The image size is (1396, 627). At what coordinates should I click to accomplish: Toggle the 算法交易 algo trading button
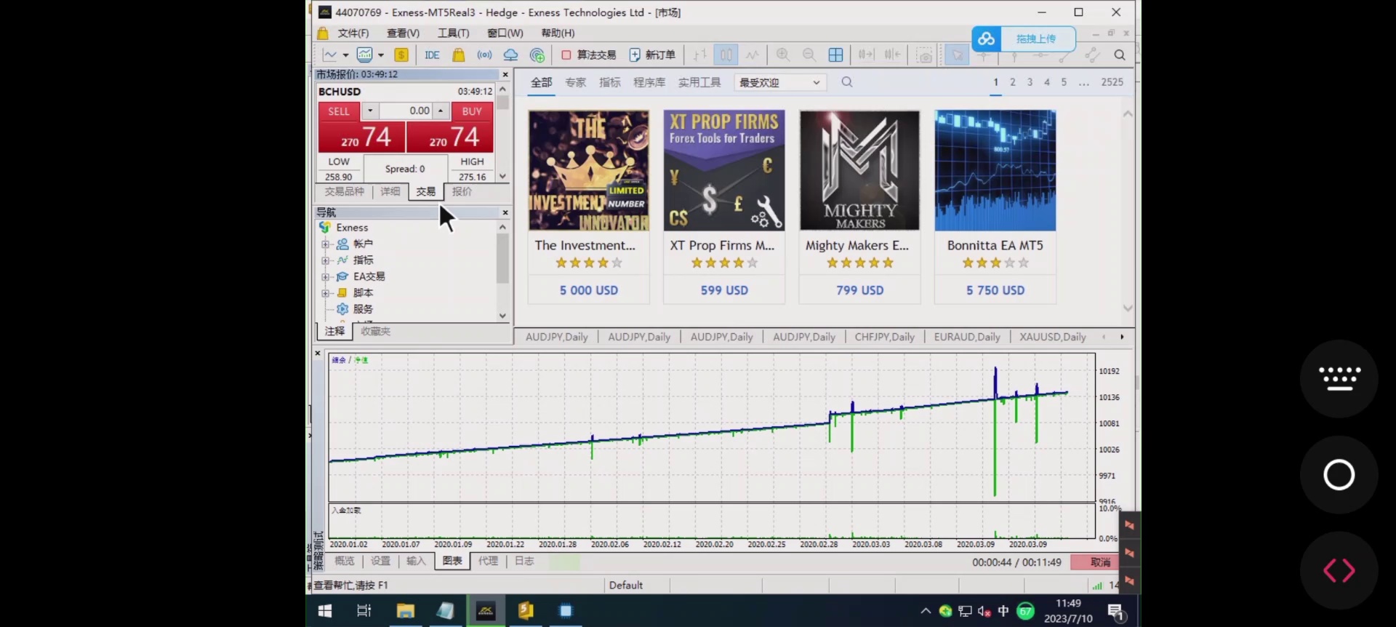(x=588, y=55)
